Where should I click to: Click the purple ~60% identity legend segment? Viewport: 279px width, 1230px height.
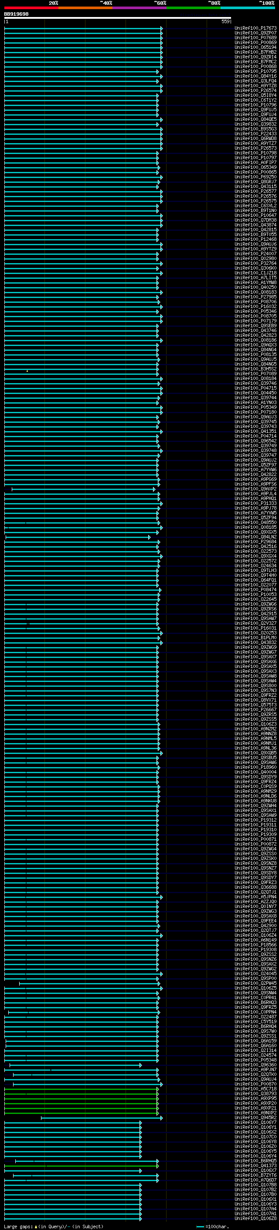coord(140,8)
